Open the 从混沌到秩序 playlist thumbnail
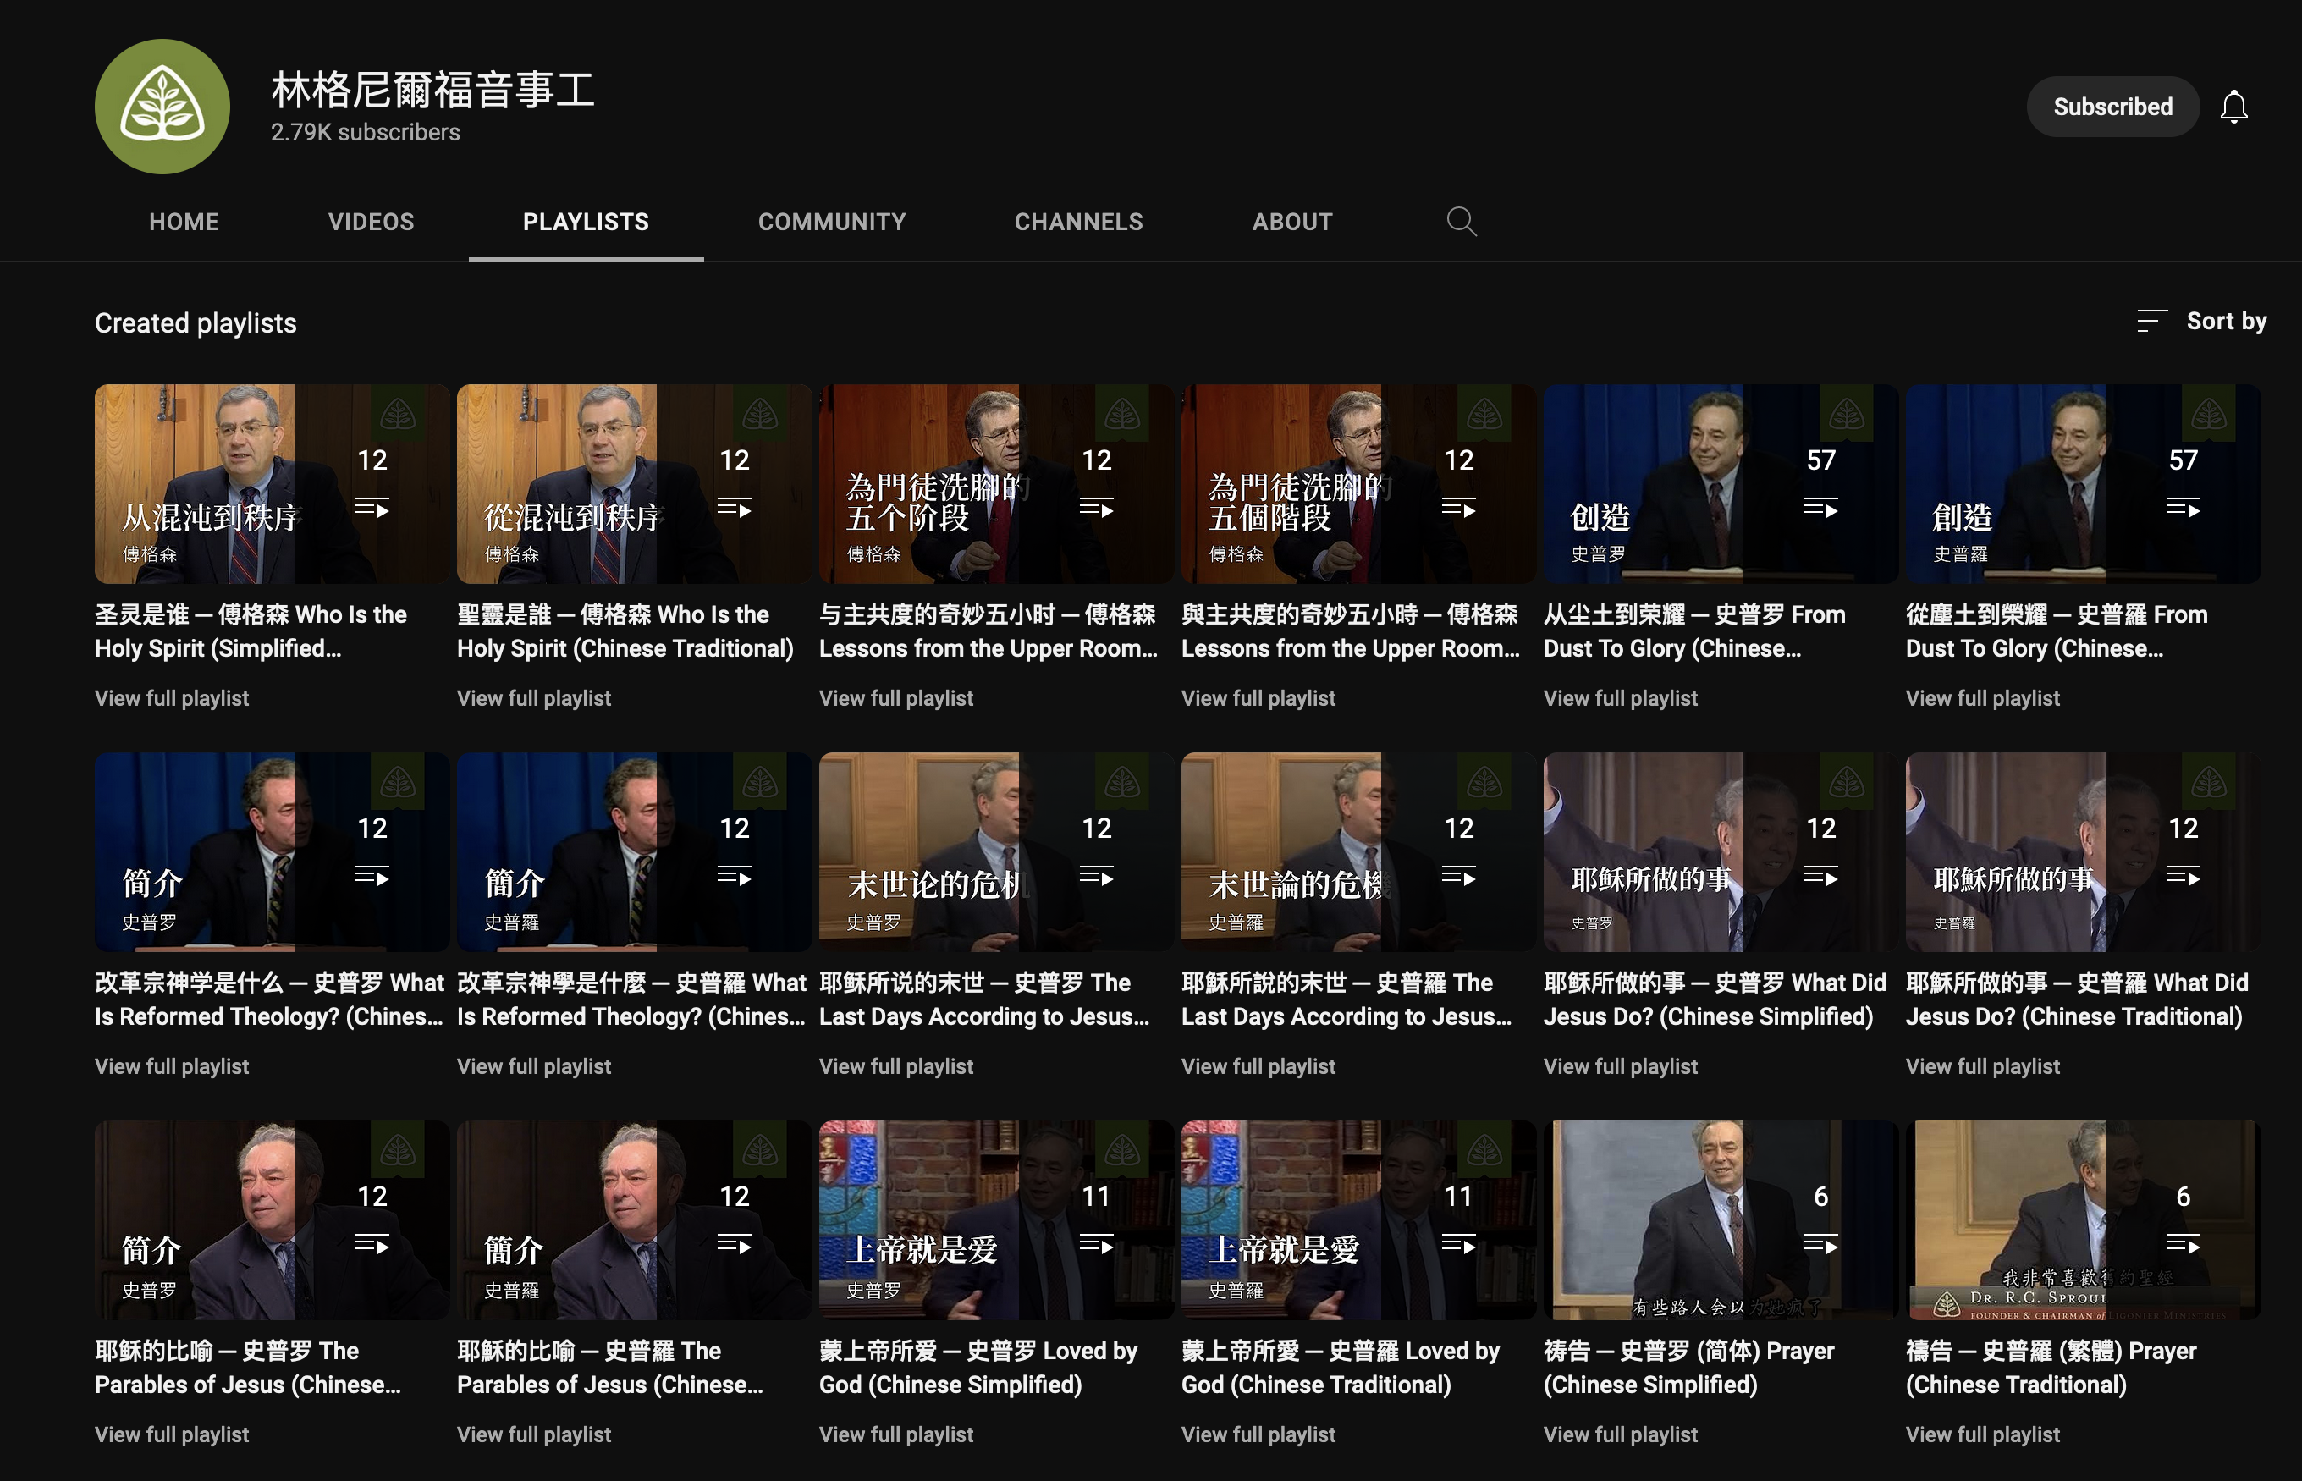 pos(273,484)
